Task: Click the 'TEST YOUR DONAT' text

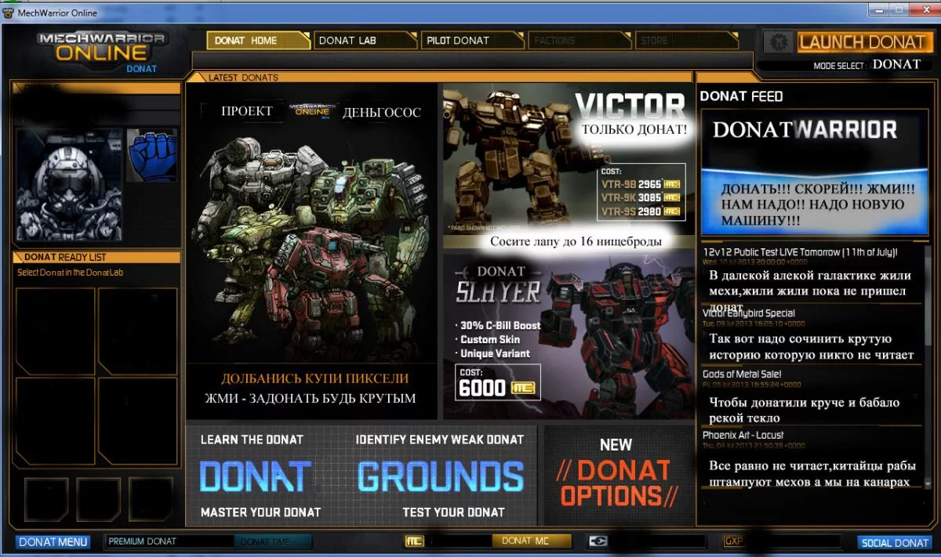Action: pyautogui.click(x=453, y=512)
